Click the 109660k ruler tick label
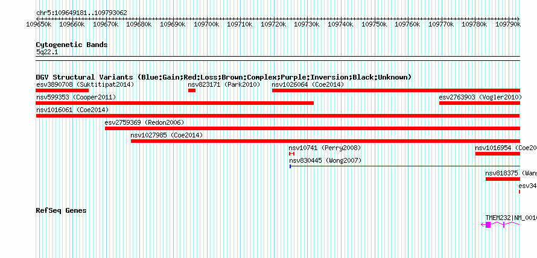 click(72, 24)
